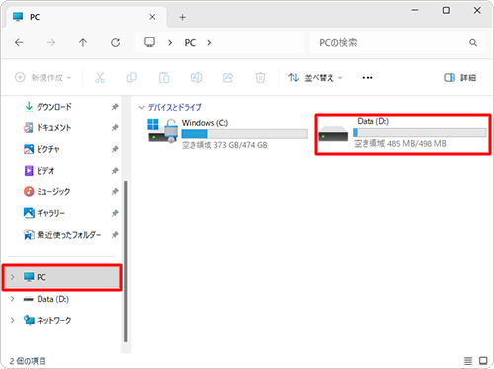This screenshot has height=369, width=494.
Task: Click the Paste clipboard icon
Action: (164, 78)
